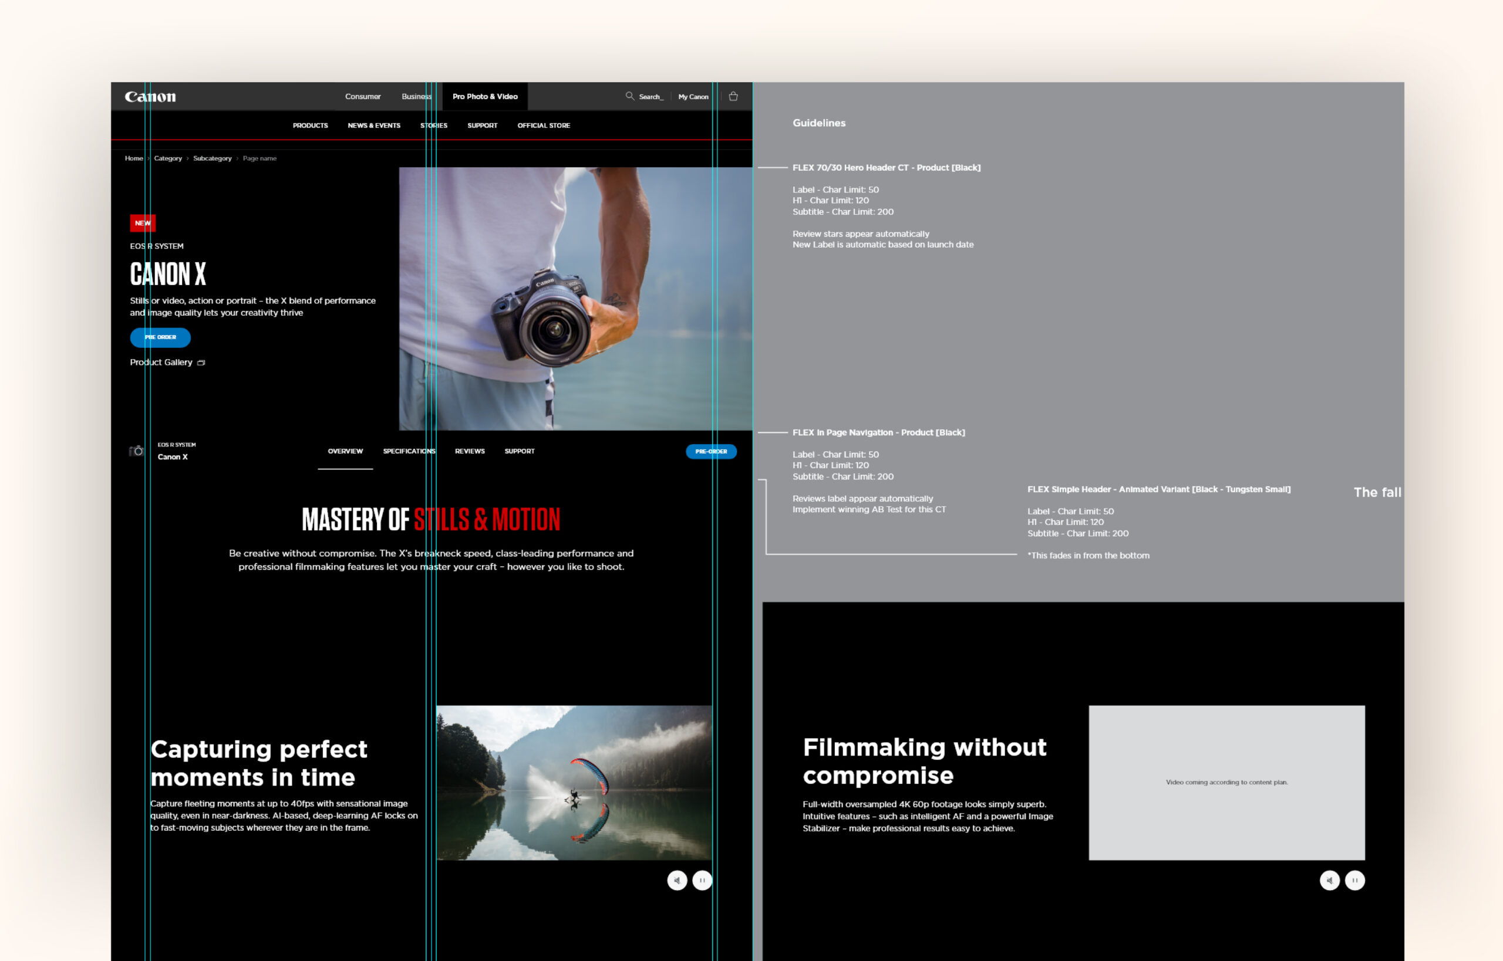Switch to the Consumer tab
The width and height of the screenshot is (1503, 961).
(x=363, y=97)
